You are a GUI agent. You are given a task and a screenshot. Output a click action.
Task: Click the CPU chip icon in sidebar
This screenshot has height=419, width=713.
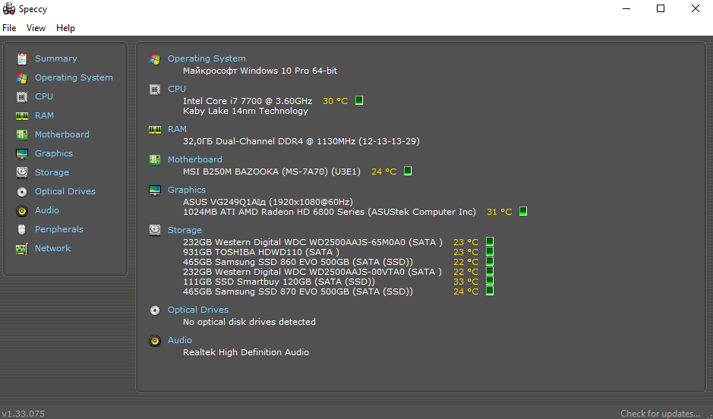pos(22,97)
